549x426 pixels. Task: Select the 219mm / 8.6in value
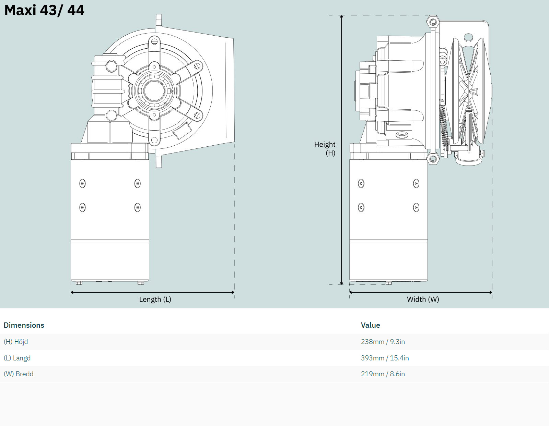383,374
